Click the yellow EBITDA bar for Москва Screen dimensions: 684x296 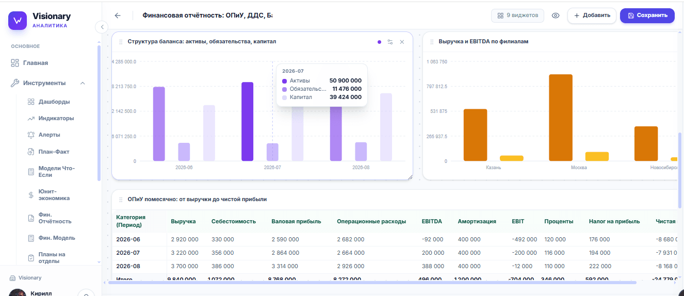(x=597, y=157)
